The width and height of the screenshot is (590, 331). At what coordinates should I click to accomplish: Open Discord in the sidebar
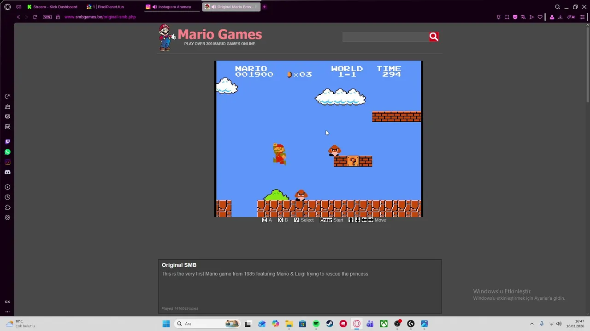coord(7,172)
